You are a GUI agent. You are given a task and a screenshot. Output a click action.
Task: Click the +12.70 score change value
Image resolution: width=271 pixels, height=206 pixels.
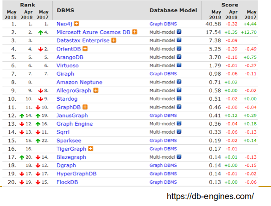[248, 32]
